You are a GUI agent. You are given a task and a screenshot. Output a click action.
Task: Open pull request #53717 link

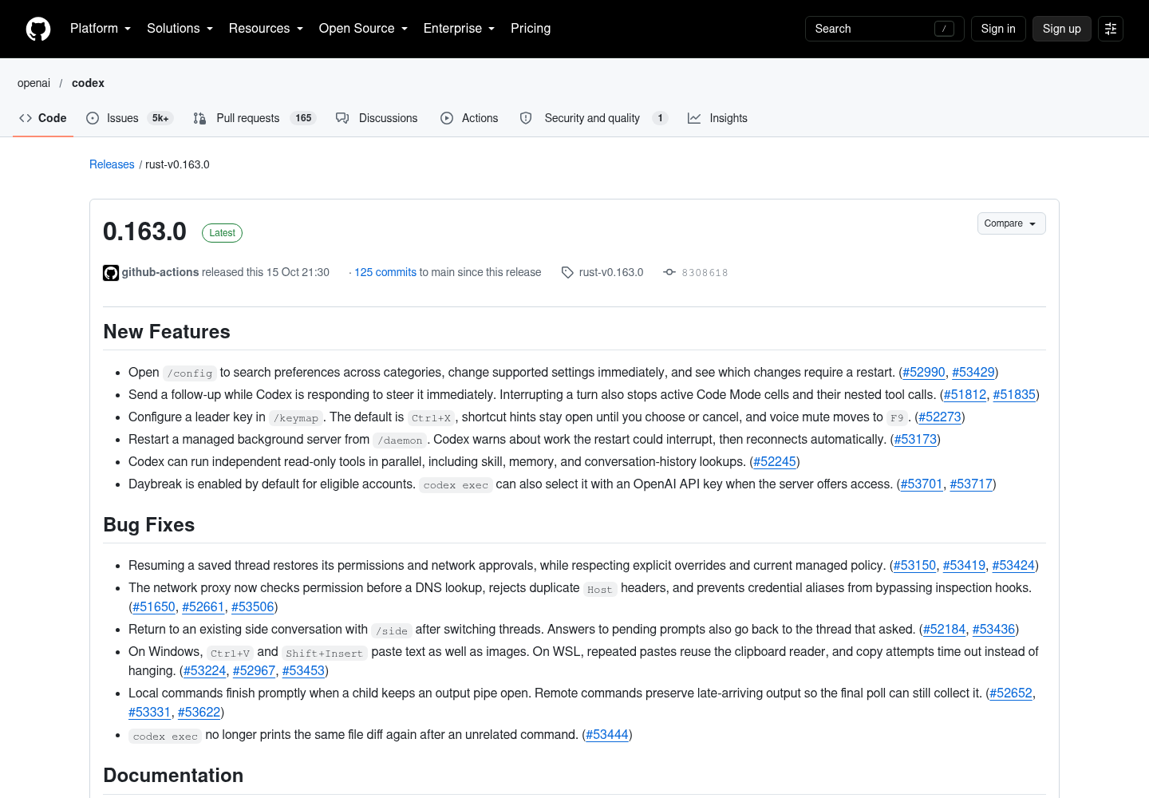(x=971, y=484)
